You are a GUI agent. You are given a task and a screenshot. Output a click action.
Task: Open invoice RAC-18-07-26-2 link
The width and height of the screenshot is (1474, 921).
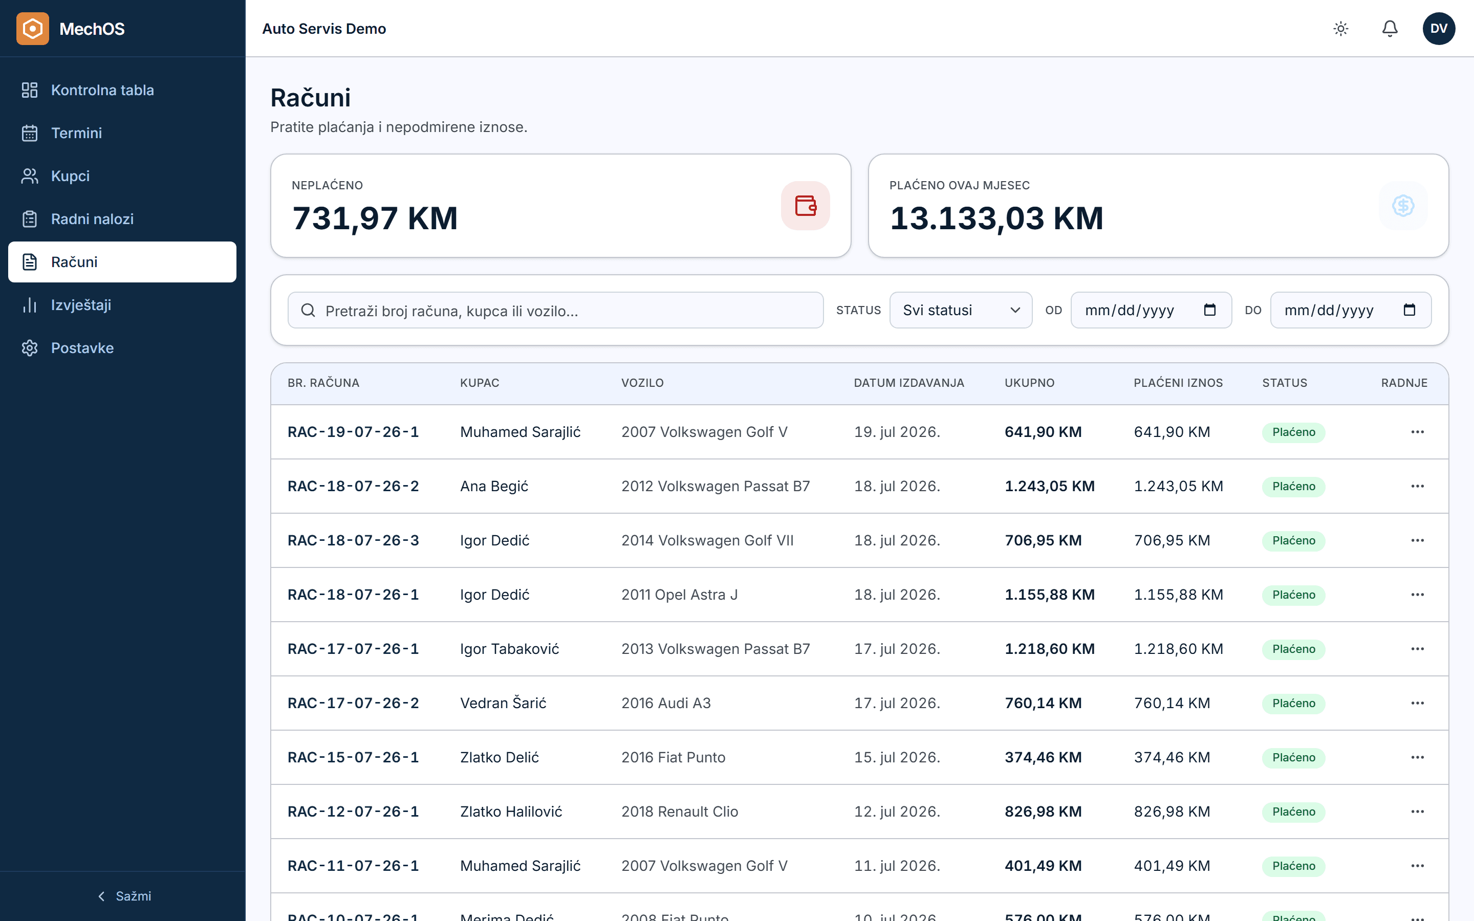click(353, 486)
